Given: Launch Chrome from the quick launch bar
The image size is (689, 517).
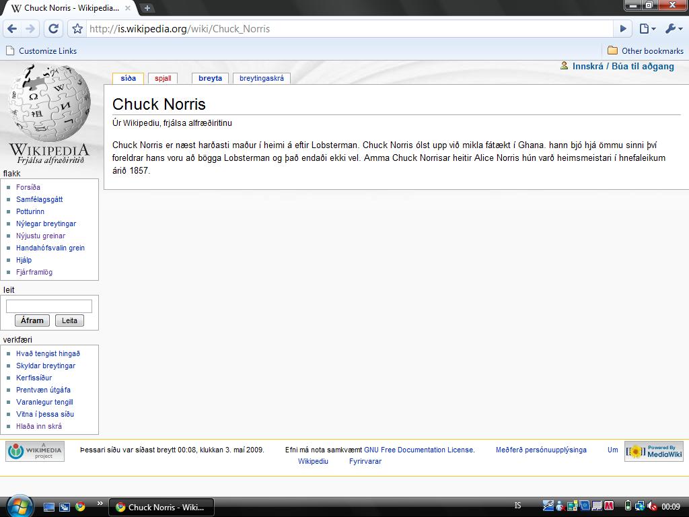Looking at the screenshot, I should (80, 506).
